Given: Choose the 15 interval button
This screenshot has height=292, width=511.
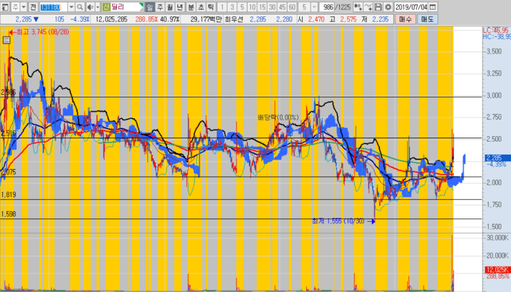Looking at the screenshot, I should [262, 7].
